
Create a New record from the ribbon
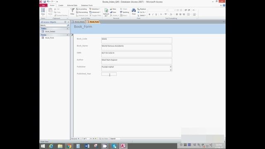pos(113,9)
